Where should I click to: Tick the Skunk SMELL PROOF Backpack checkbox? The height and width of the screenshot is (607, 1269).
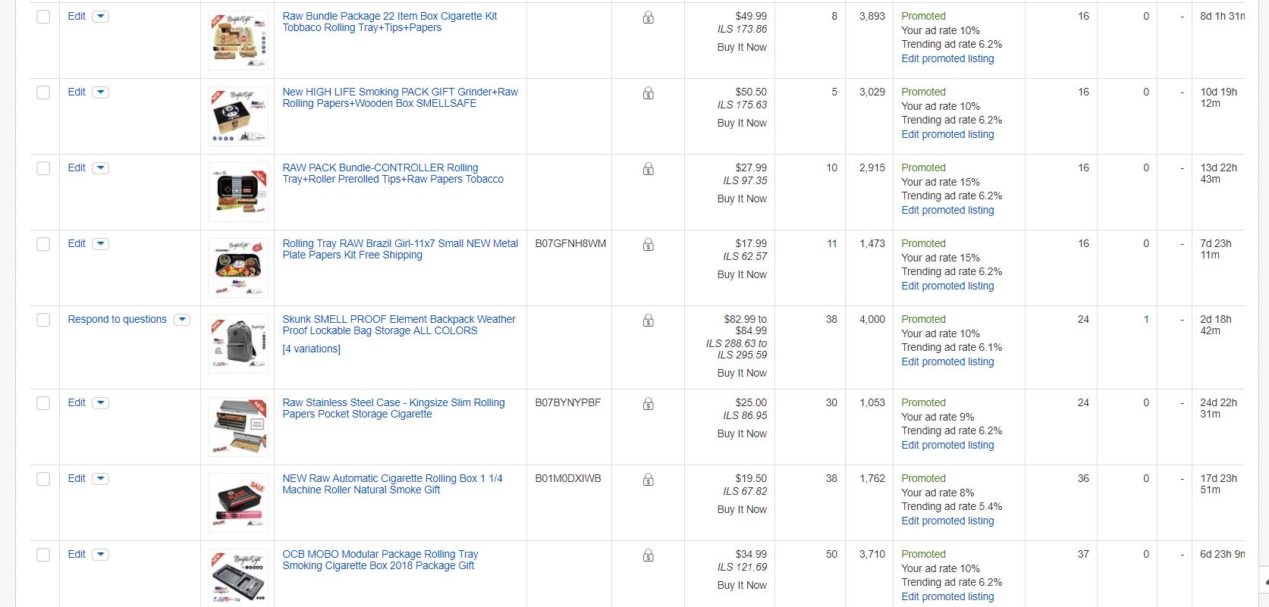pos(43,320)
